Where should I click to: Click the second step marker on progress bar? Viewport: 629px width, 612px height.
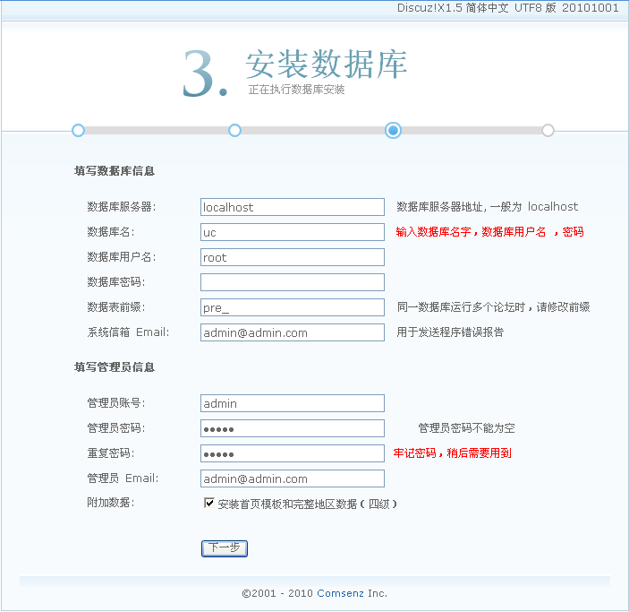[x=234, y=131]
